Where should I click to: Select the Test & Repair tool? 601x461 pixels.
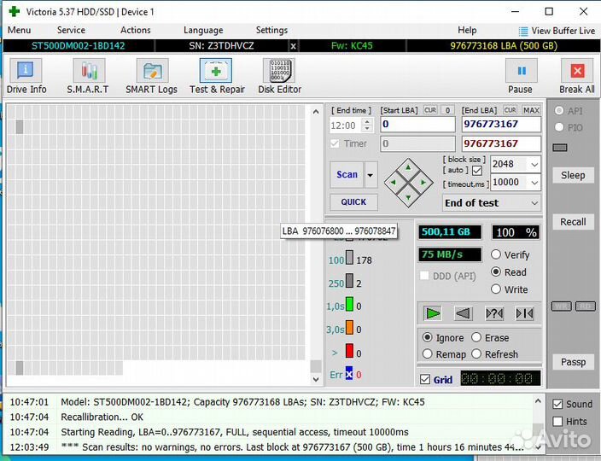point(217,76)
